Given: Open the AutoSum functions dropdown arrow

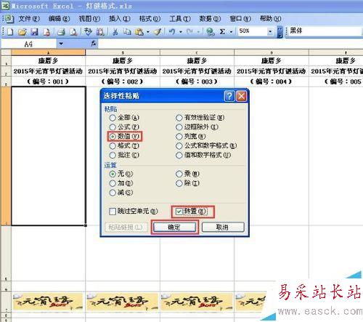Looking at the screenshot, I should point(231,32).
